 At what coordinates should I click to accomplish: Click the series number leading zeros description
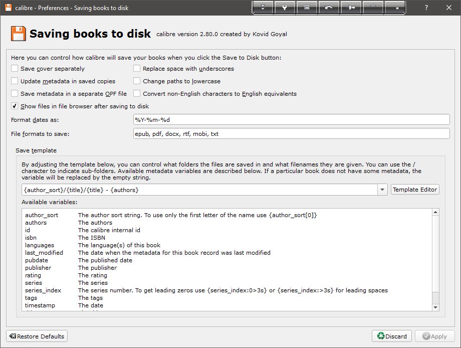pos(233,290)
